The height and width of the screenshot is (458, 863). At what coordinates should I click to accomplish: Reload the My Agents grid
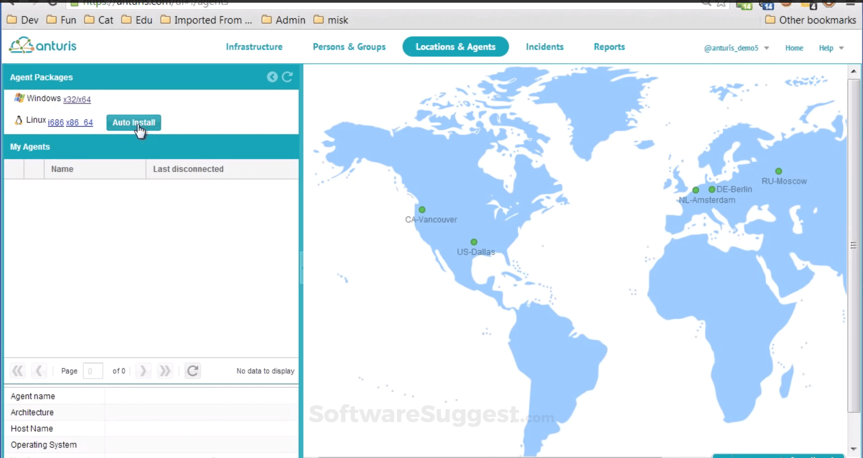(x=193, y=371)
